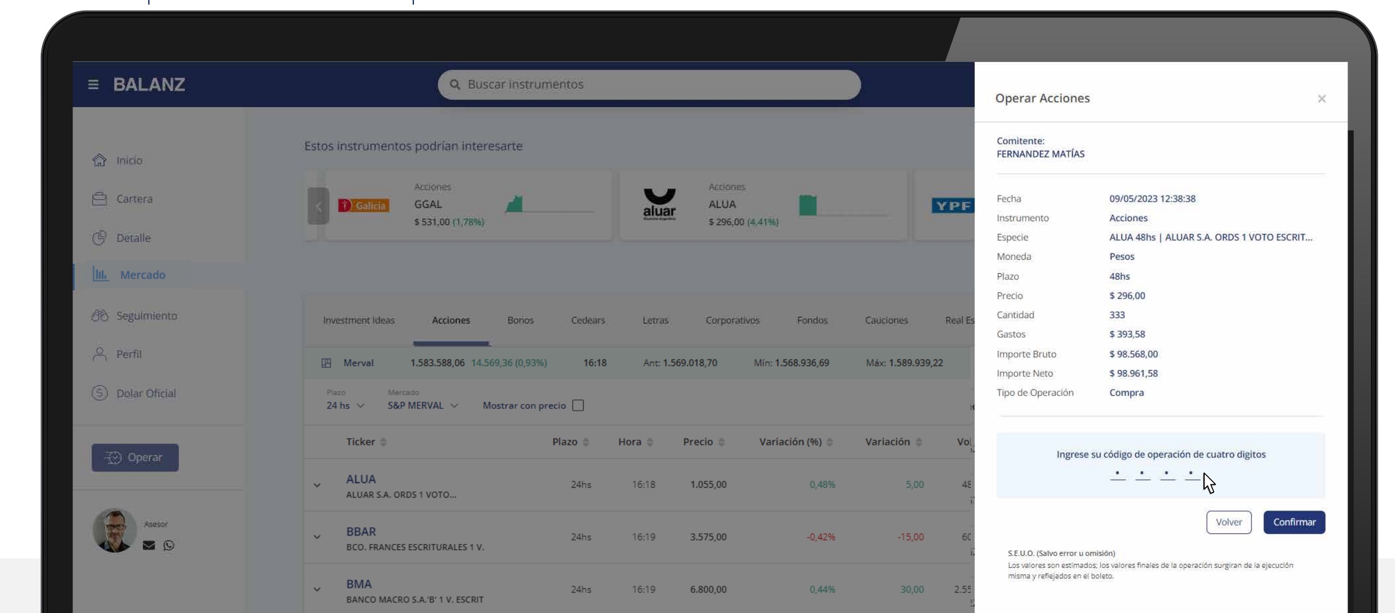
Task: Click the GGAL price $ 531,00
Action: pyautogui.click(x=432, y=222)
